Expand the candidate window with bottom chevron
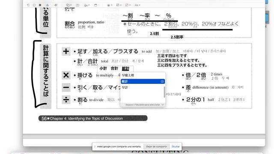This screenshot has width=274, height=154. coord(163,105)
